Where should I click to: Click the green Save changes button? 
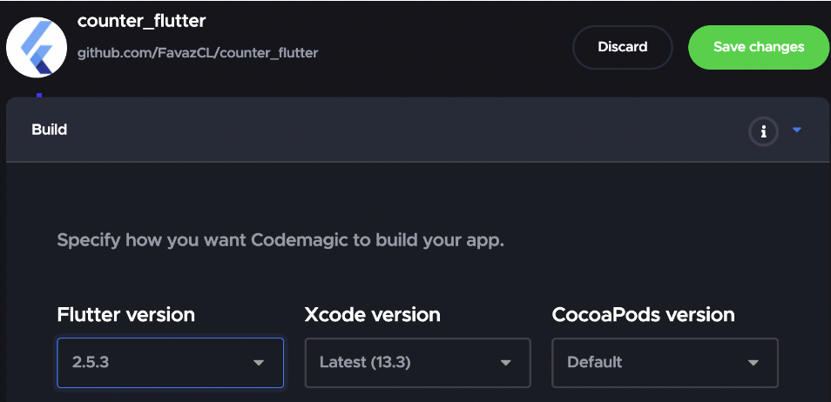[759, 47]
